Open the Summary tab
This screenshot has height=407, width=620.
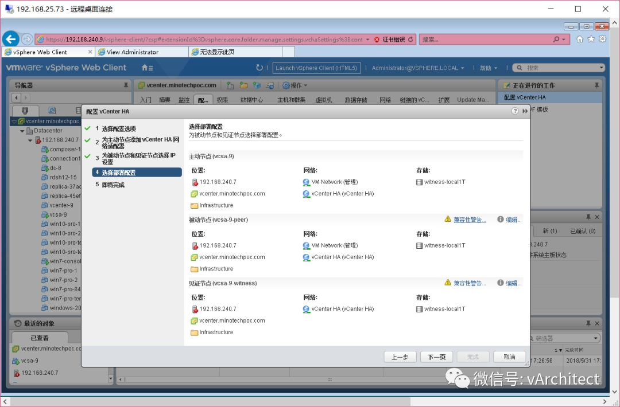click(x=165, y=100)
